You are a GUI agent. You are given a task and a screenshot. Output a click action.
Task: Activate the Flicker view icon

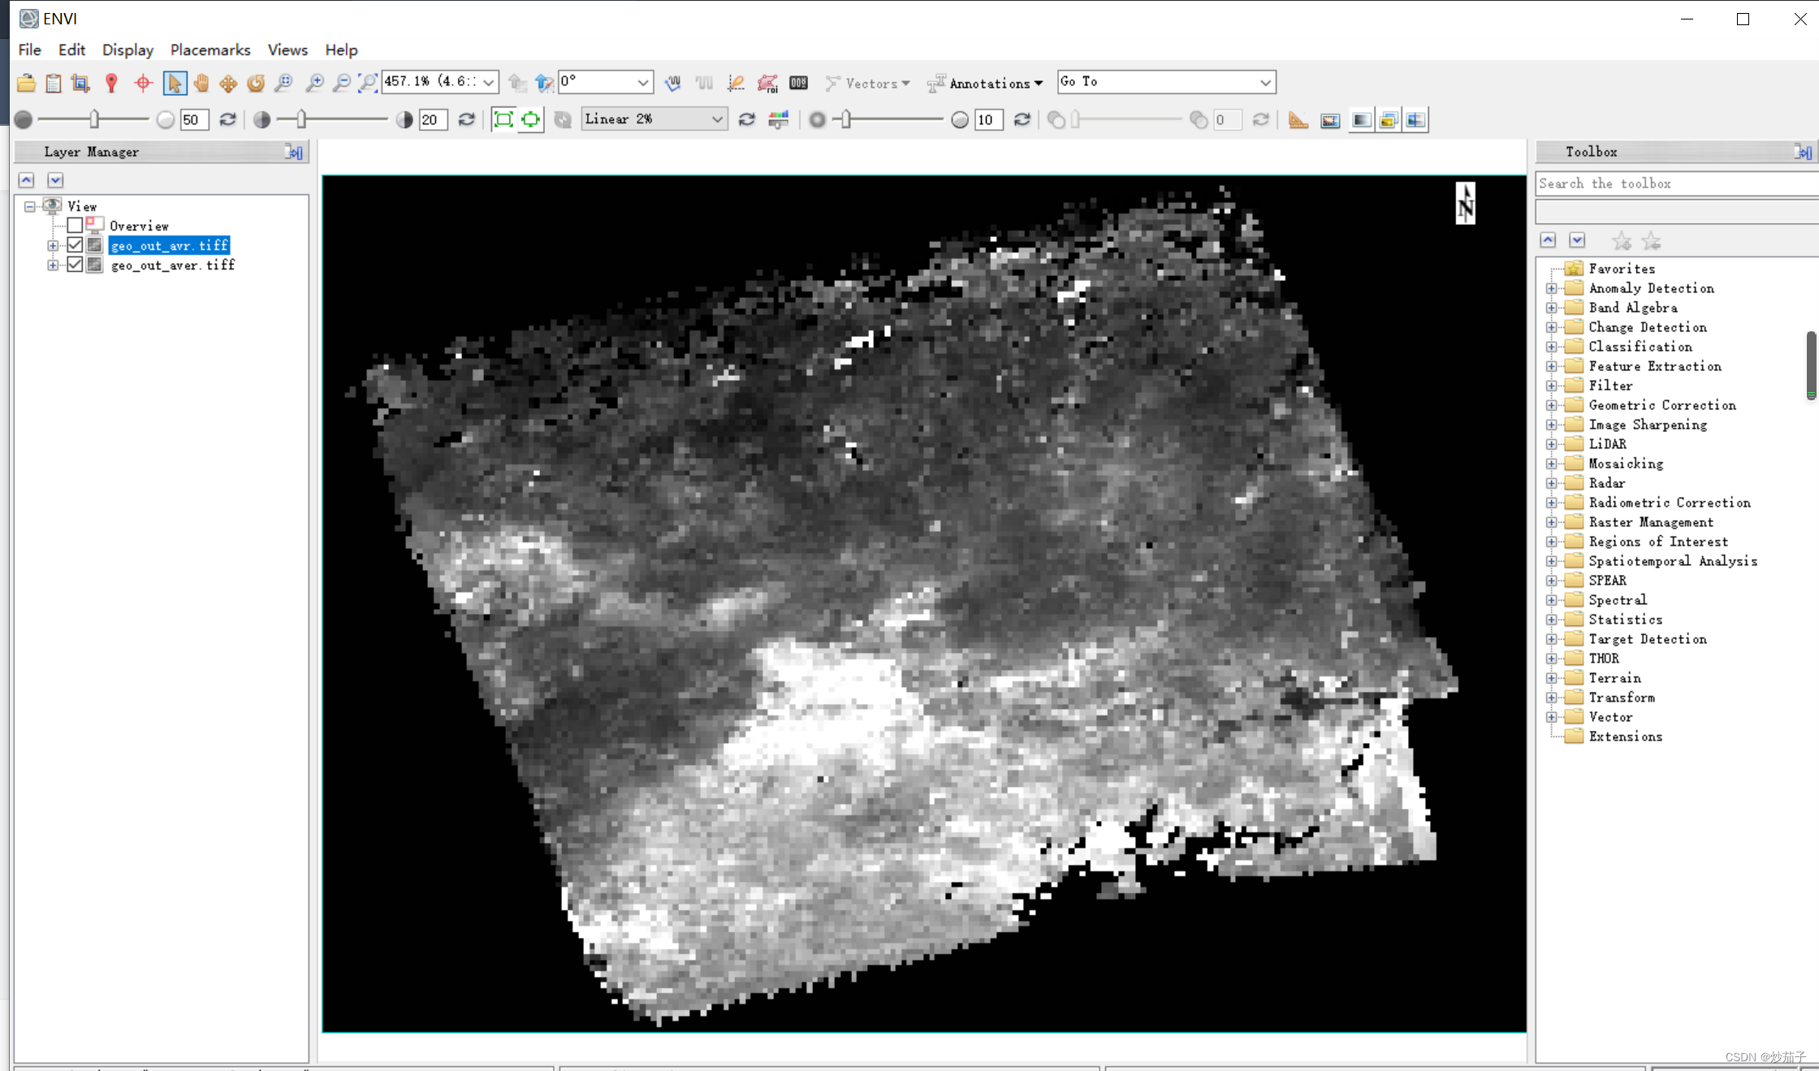click(x=1389, y=120)
